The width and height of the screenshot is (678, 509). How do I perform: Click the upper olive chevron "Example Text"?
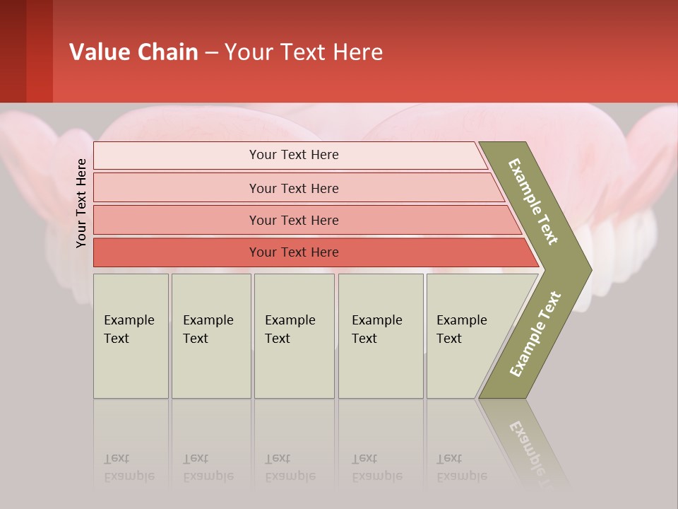pyautogui.click(x=535, y=202)
